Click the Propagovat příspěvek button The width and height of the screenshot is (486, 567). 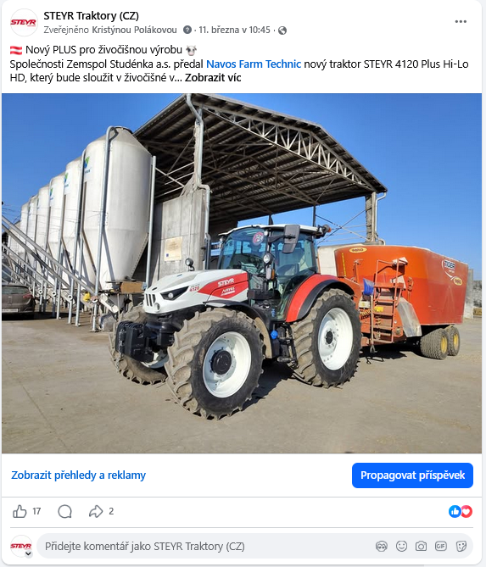(x=412, y=475)
